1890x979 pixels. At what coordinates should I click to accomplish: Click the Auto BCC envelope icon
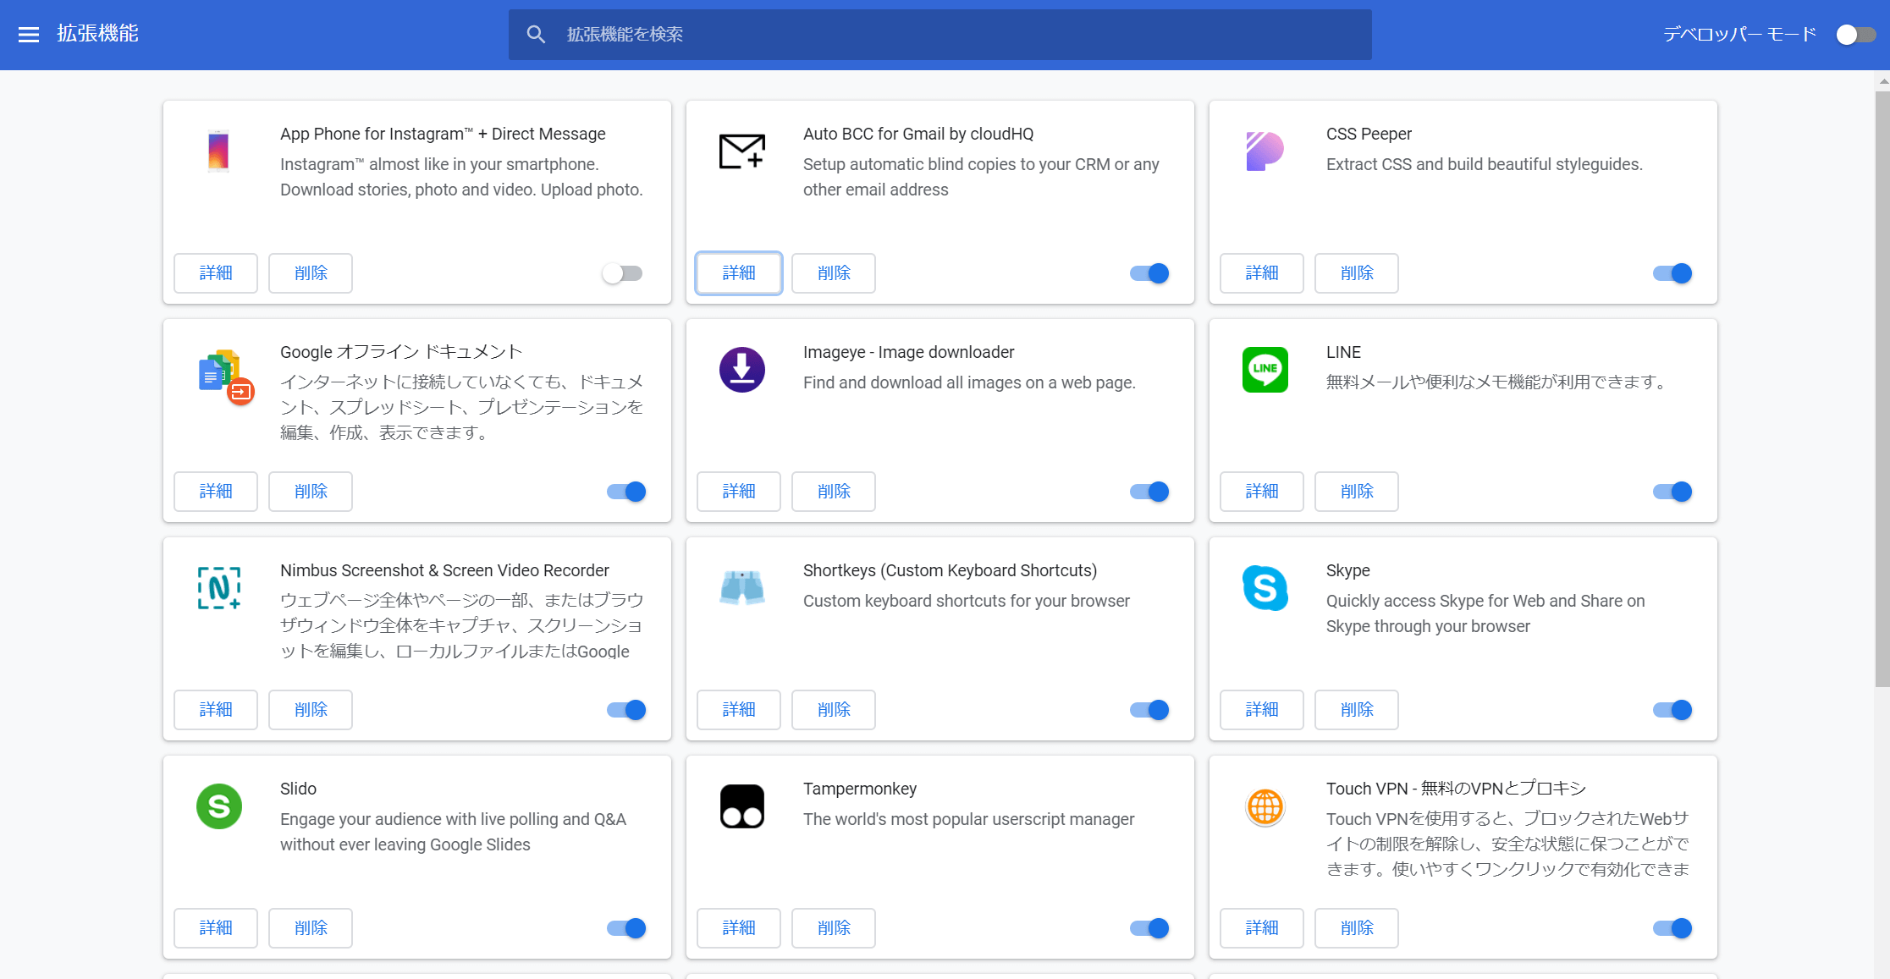742,151
